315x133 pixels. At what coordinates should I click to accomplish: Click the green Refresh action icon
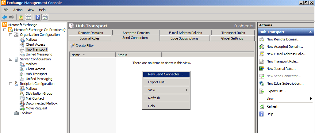pyautogui.click(x=262, y=106)
